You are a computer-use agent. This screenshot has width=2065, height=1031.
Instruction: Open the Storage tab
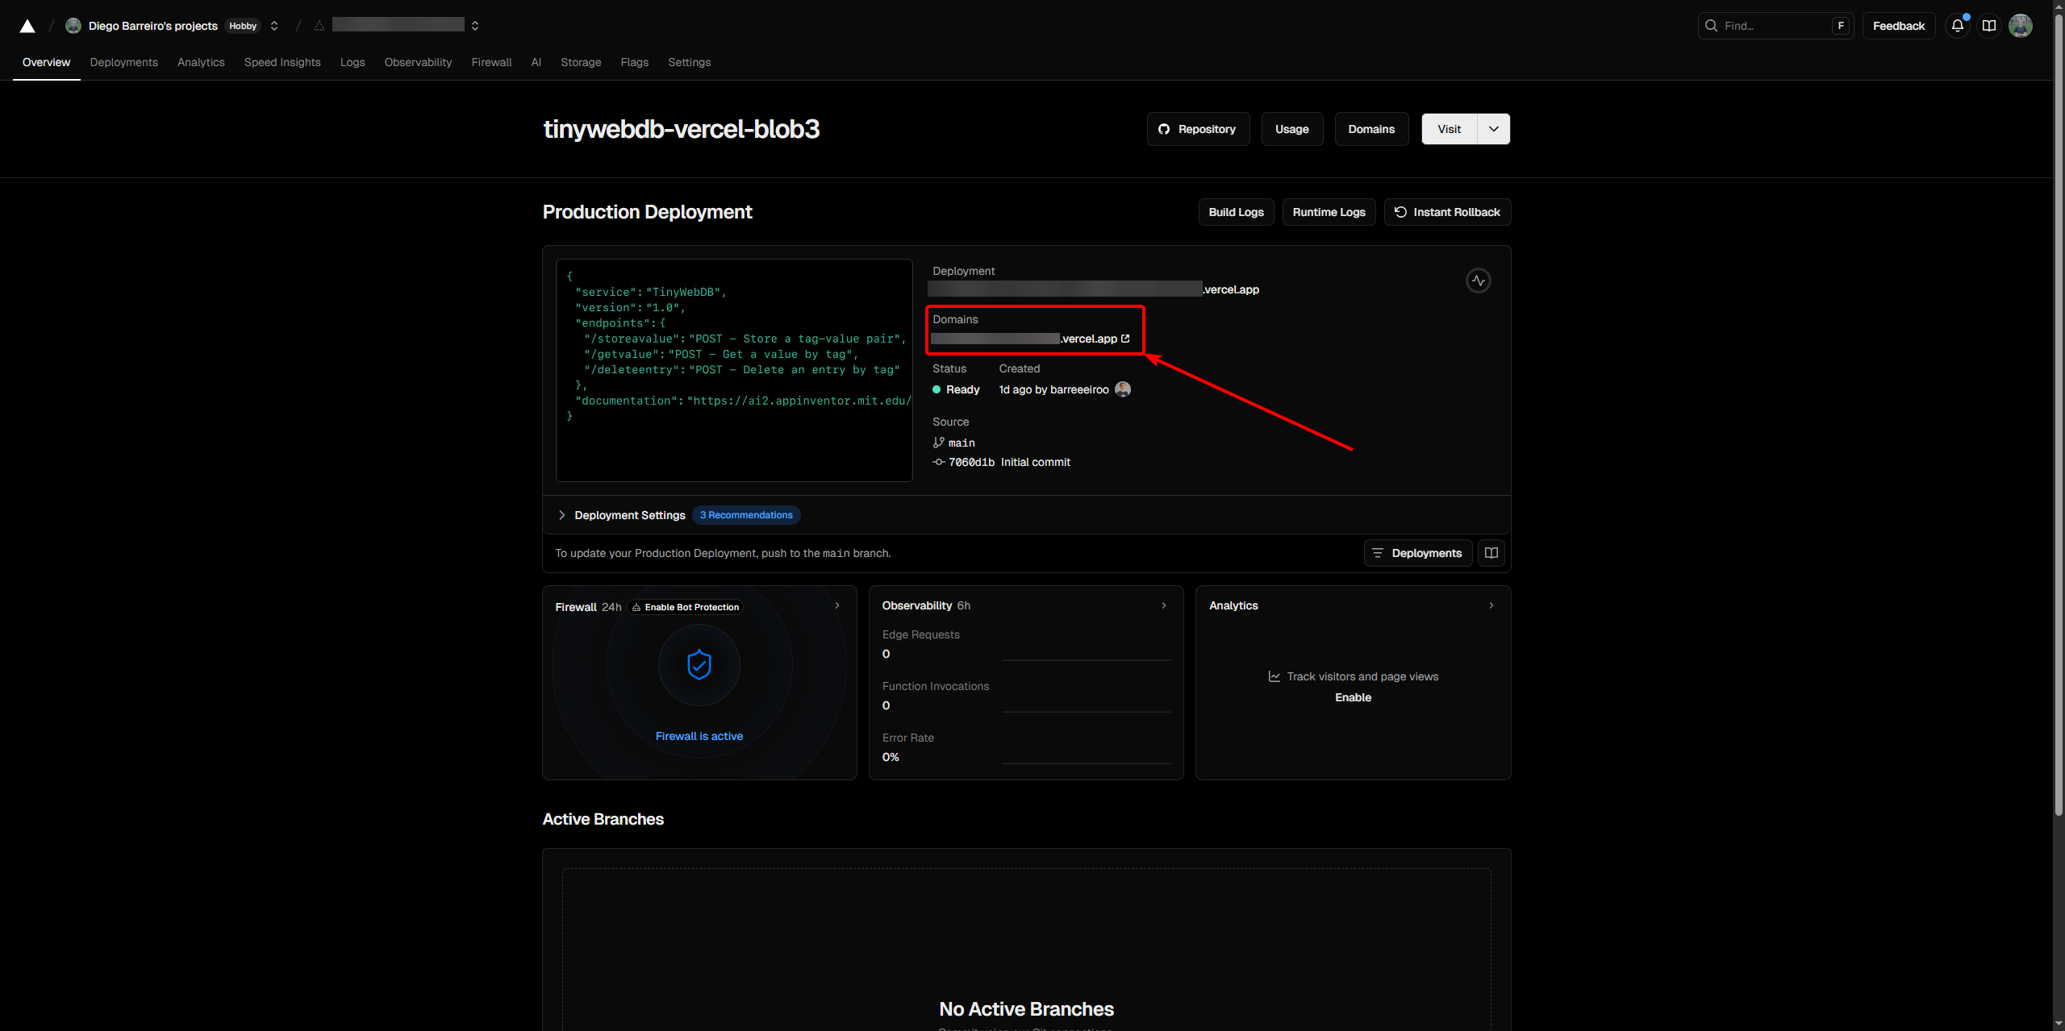pyautogui.click(x=581, y=62)
